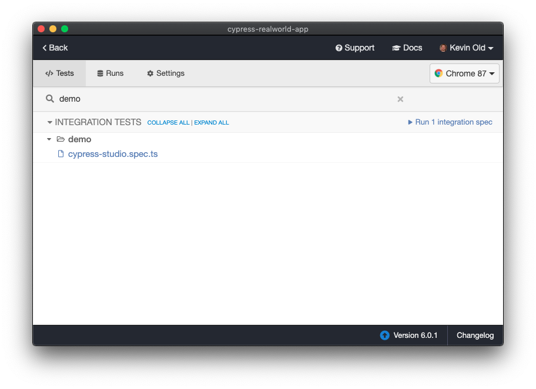
Task: Collapse the demo folder arrow
Action: pyautogui.click(x=49, y=139)
